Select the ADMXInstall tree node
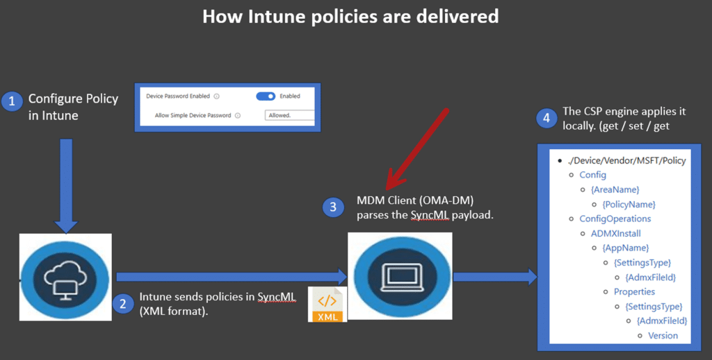 [615, 234]
